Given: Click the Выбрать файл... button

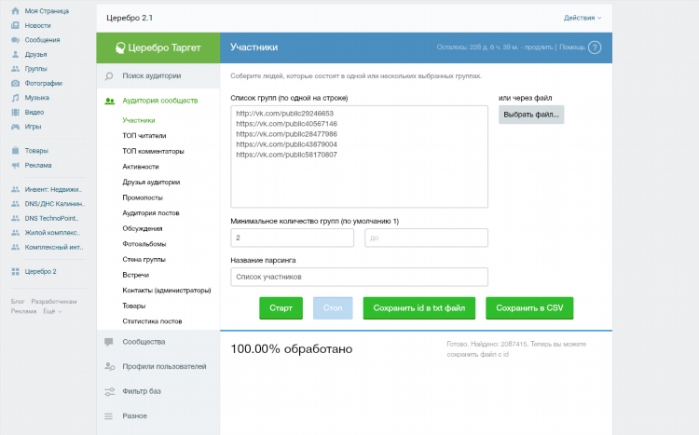Looking at the screenshot, I should point(531,115).
